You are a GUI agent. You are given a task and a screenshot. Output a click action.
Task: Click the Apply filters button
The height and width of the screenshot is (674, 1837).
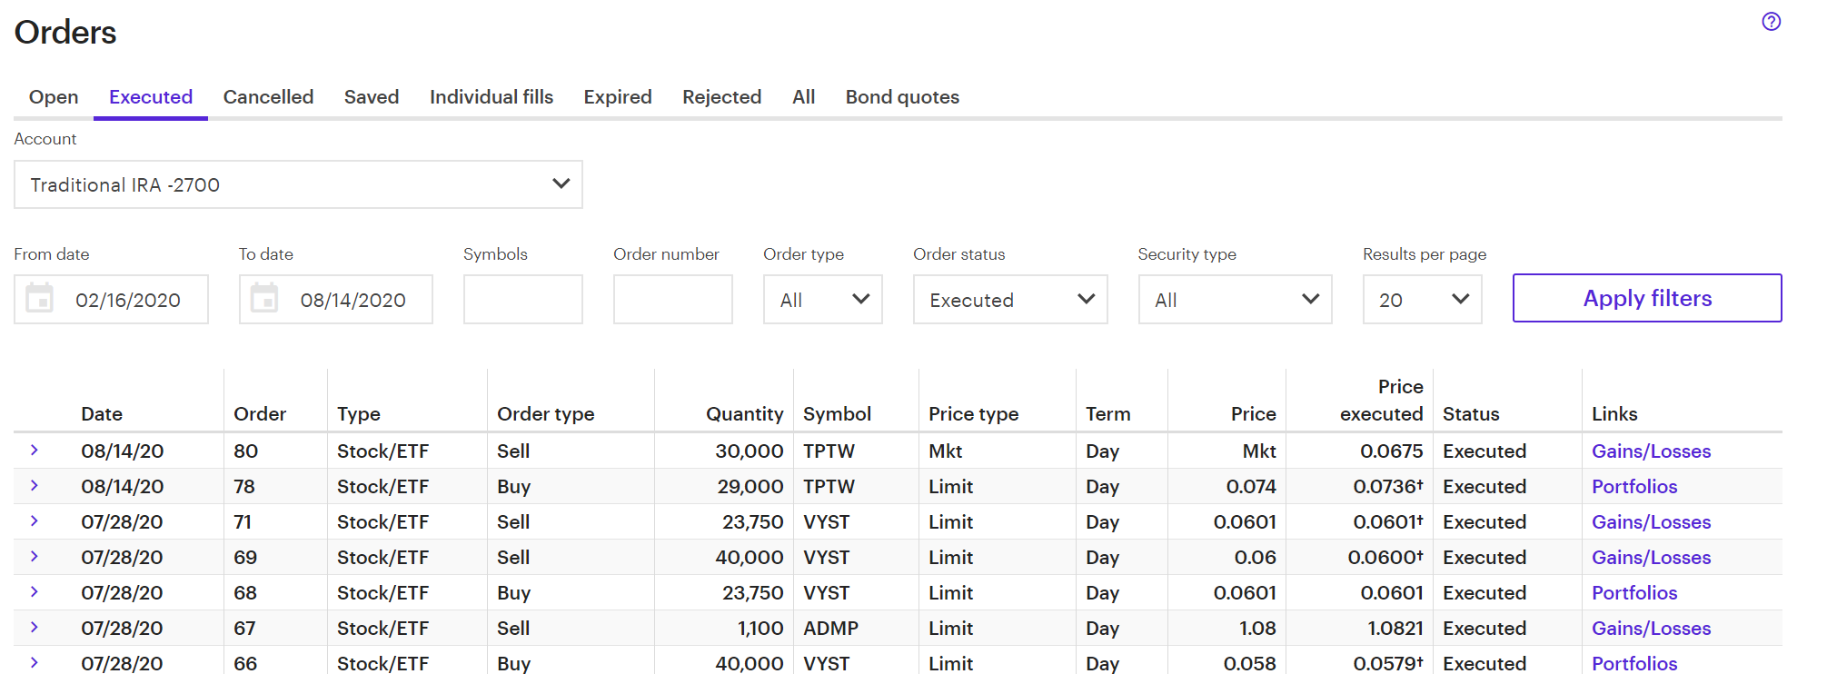point(1646,298)
